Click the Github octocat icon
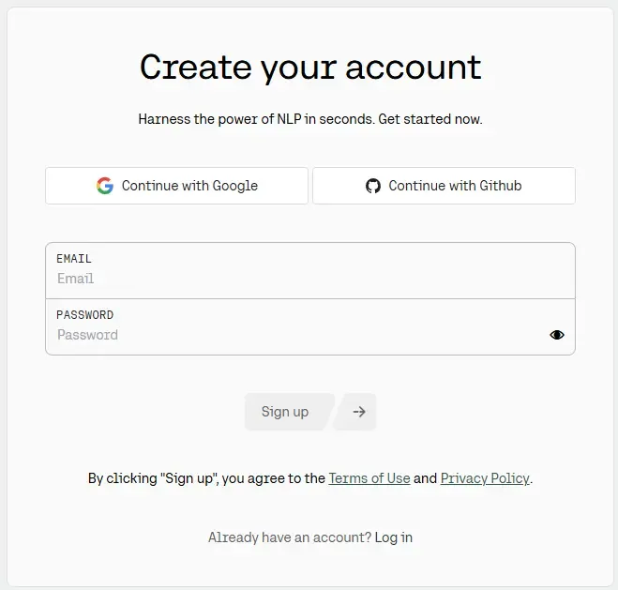Image resolution: width=618 pixels, height=590 pixels. (x=373, y=186)
